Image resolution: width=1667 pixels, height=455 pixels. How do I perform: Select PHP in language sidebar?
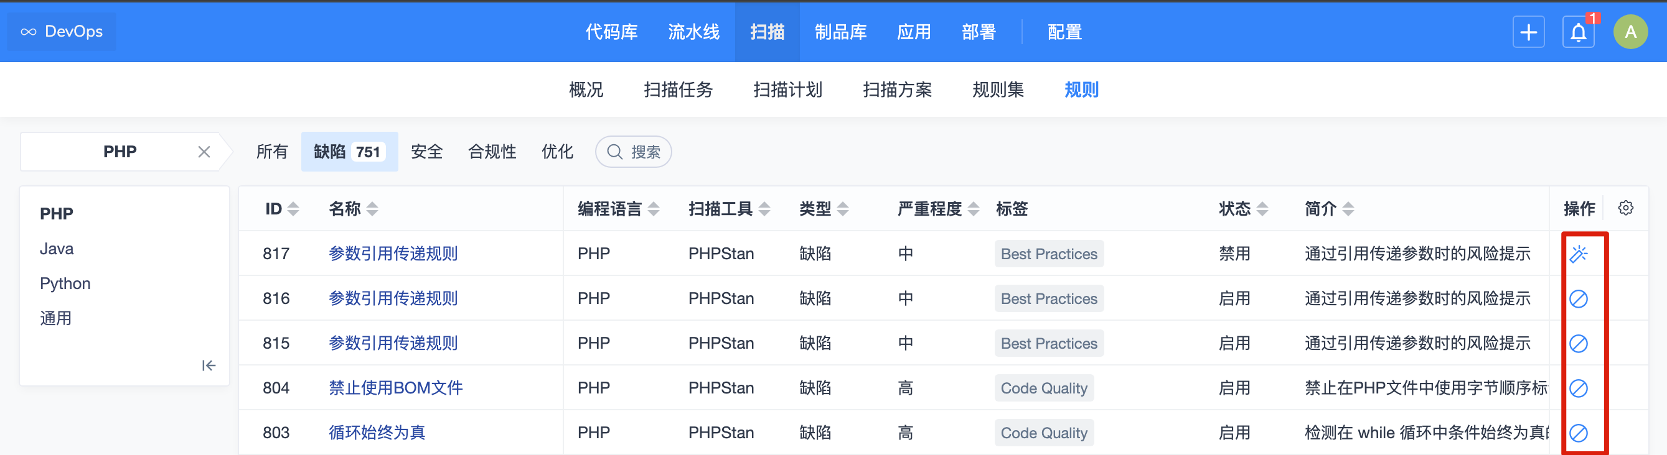tap(56, 213)
